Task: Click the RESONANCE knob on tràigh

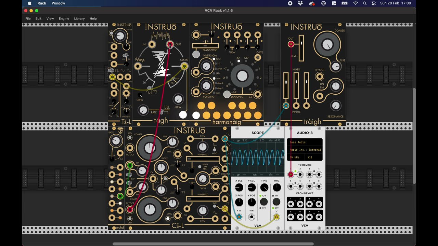Action: tap(336, 106)
